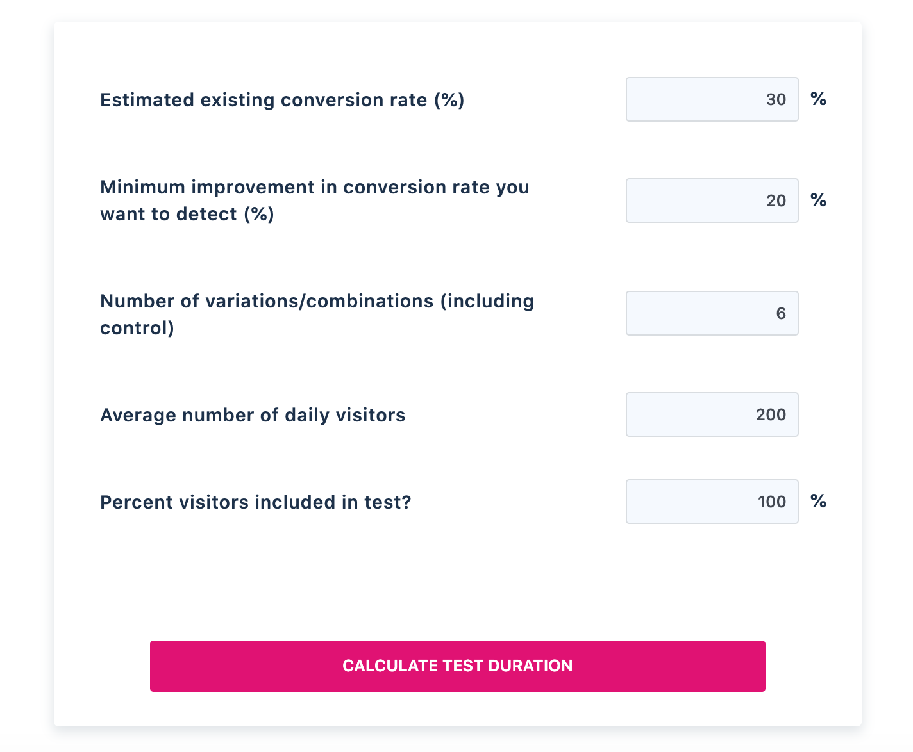913x752 pixels.
Task: Click the % symbol beside minimum improvement field
Action: 818,200
